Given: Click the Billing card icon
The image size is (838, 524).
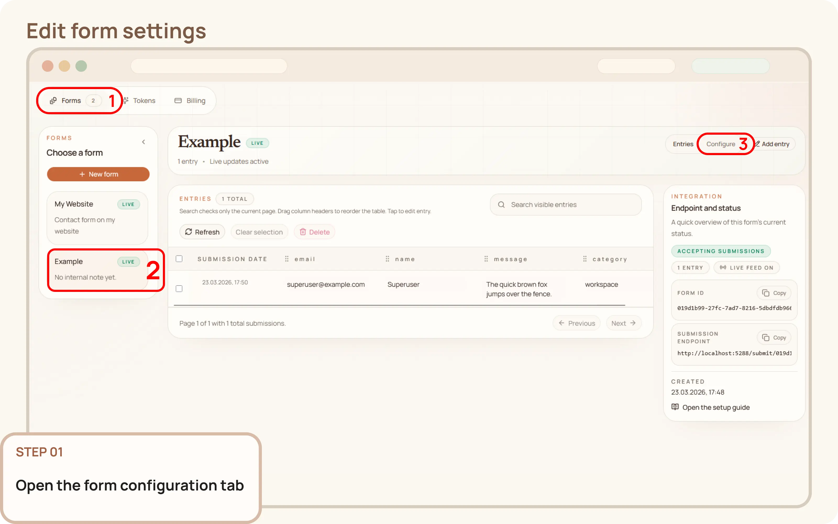Looking at the screenshot, I should pos(178,101).
